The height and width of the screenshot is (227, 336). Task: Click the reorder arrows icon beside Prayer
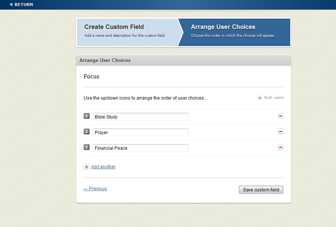(87, 132)
